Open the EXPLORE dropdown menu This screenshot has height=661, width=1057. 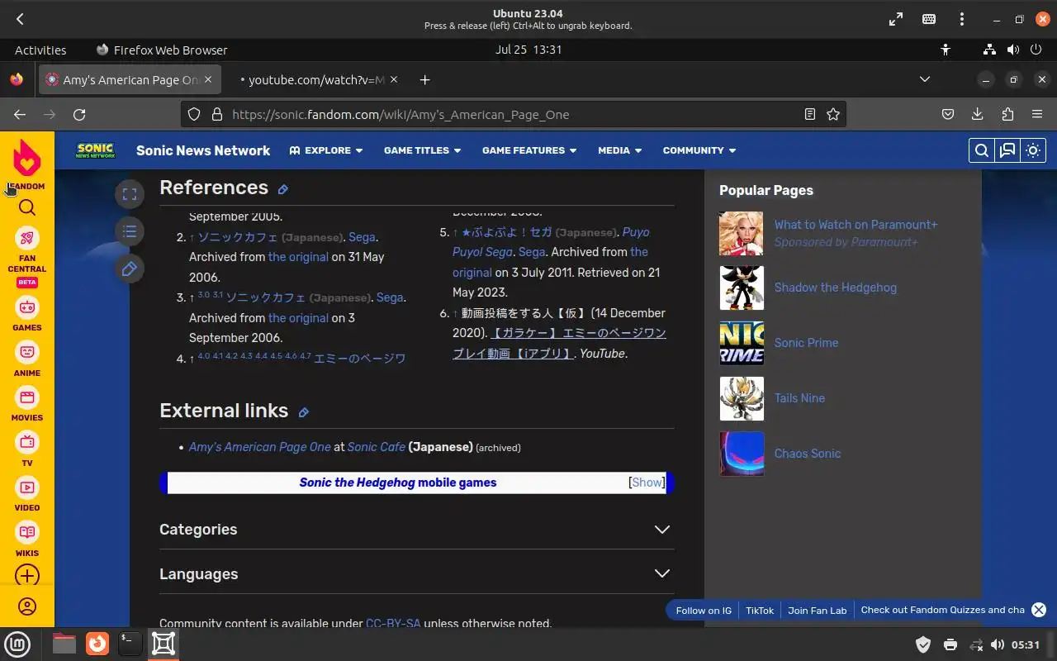326,150
